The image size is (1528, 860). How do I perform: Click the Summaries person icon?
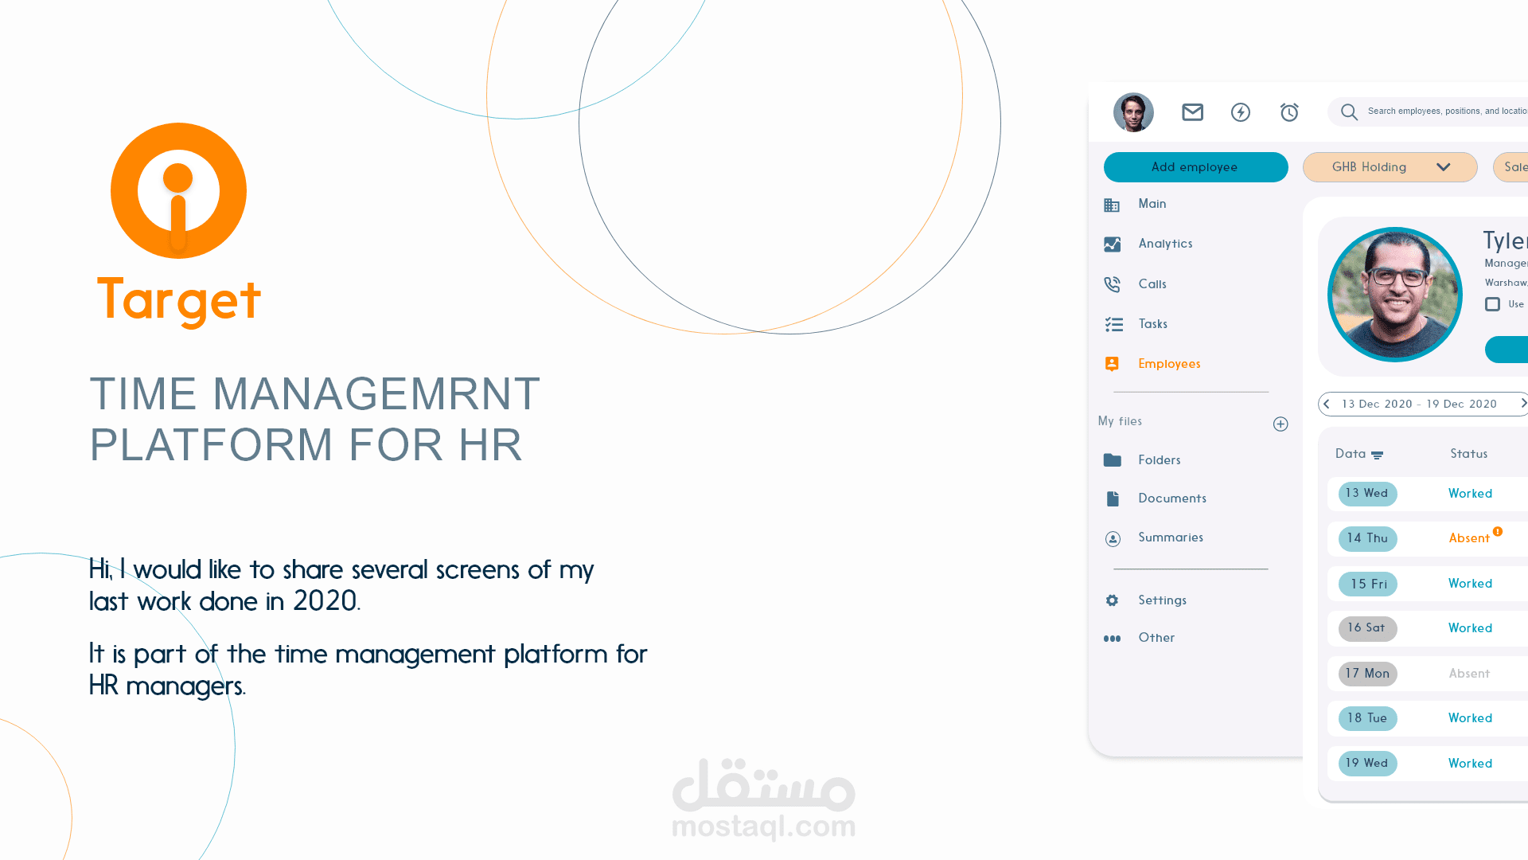pyautogui.click(x=1113, y=539)
